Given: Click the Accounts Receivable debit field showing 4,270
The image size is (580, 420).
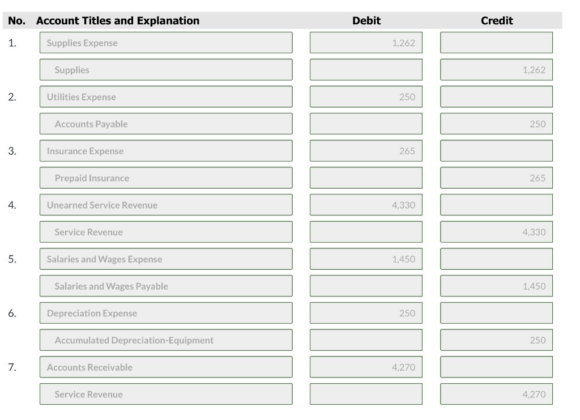Looking at the screenshot, I should [x=366, y=367].
